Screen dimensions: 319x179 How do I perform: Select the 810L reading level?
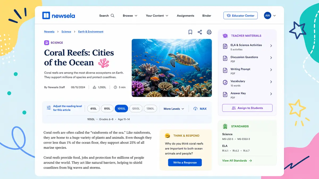point(107,108)
